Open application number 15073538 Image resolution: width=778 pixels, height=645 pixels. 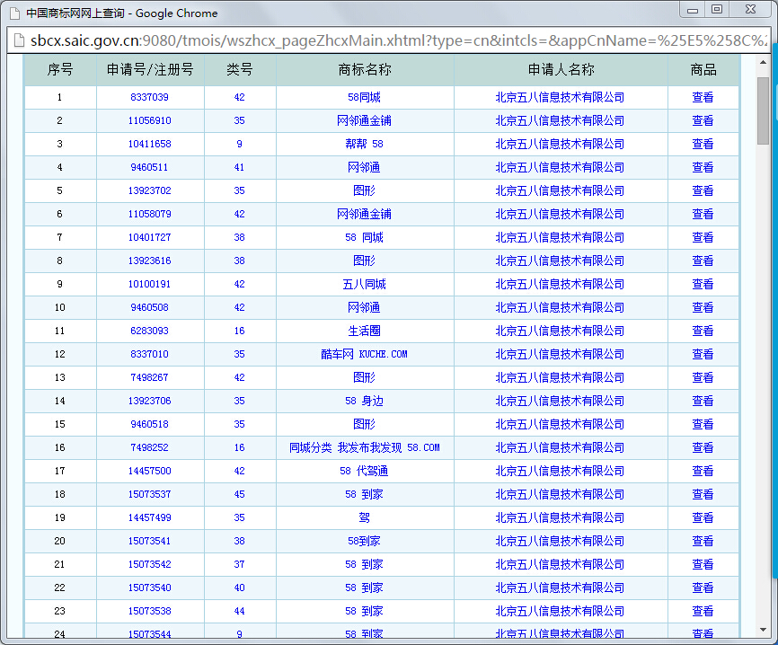tap(149, 610)
